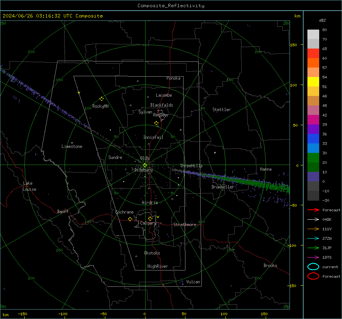The height and width of the screenshot is (319, 342).
Task: Click the Hanna city label
Action: click(266, 169)
